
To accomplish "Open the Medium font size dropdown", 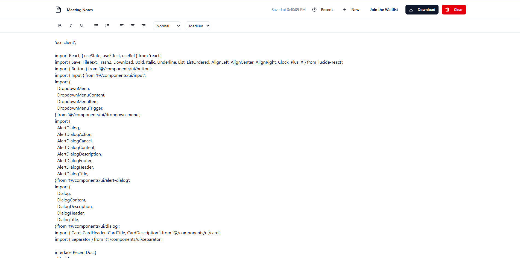I will [198, 26].
